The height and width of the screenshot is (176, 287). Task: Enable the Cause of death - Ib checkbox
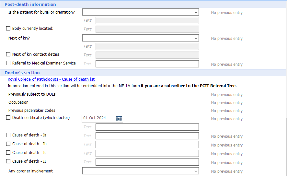pyautogui.click(x=8, y=144)
